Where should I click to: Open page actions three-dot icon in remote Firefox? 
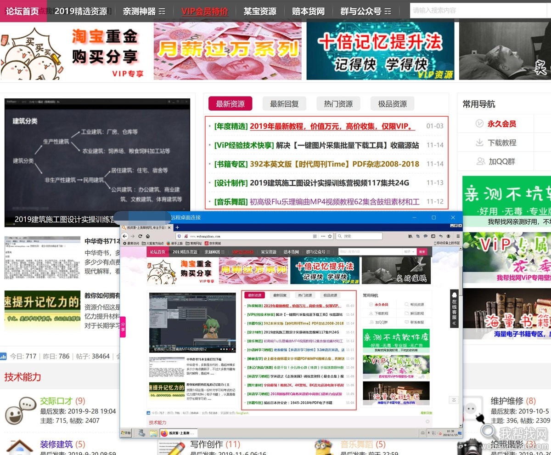pos(323,236)
